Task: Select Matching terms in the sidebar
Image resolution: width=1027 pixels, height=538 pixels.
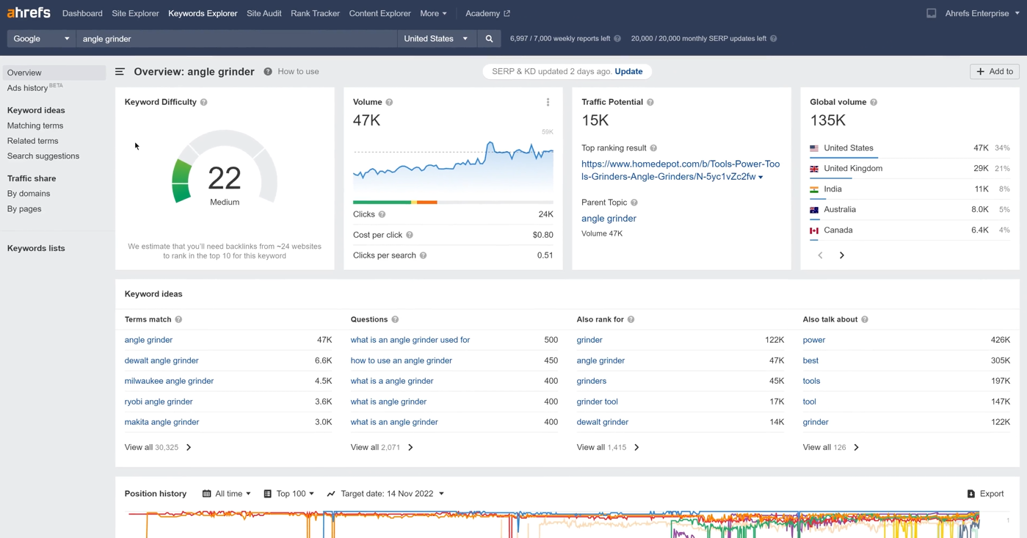Action: click(35, 126)
